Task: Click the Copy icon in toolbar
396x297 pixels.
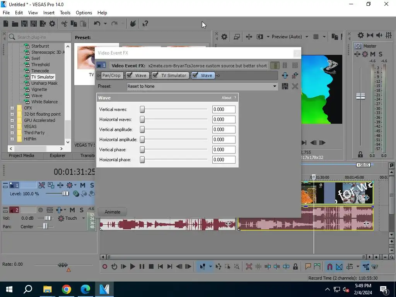Action: click(74, 24)
